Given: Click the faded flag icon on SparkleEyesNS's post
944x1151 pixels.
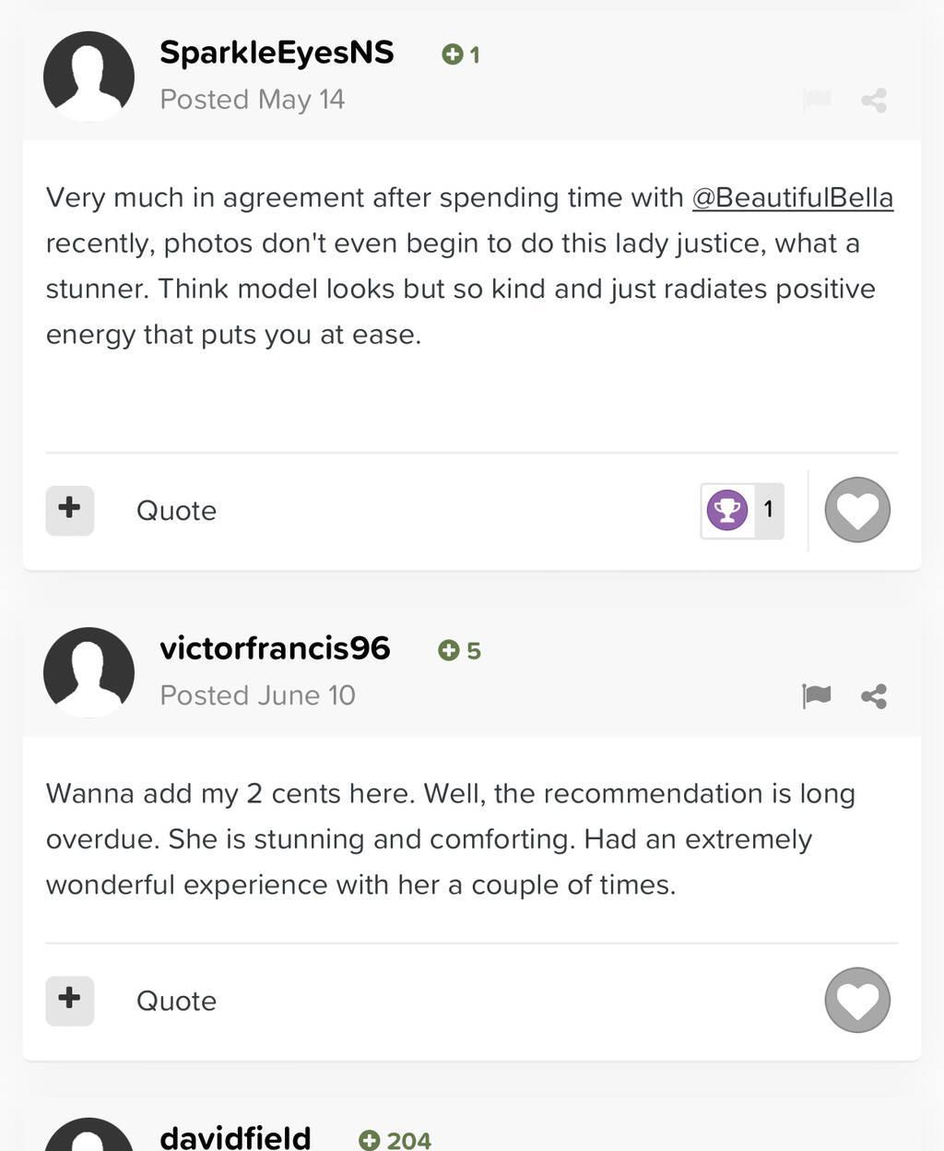Looking at the screenshot, I should coord(816,100).
